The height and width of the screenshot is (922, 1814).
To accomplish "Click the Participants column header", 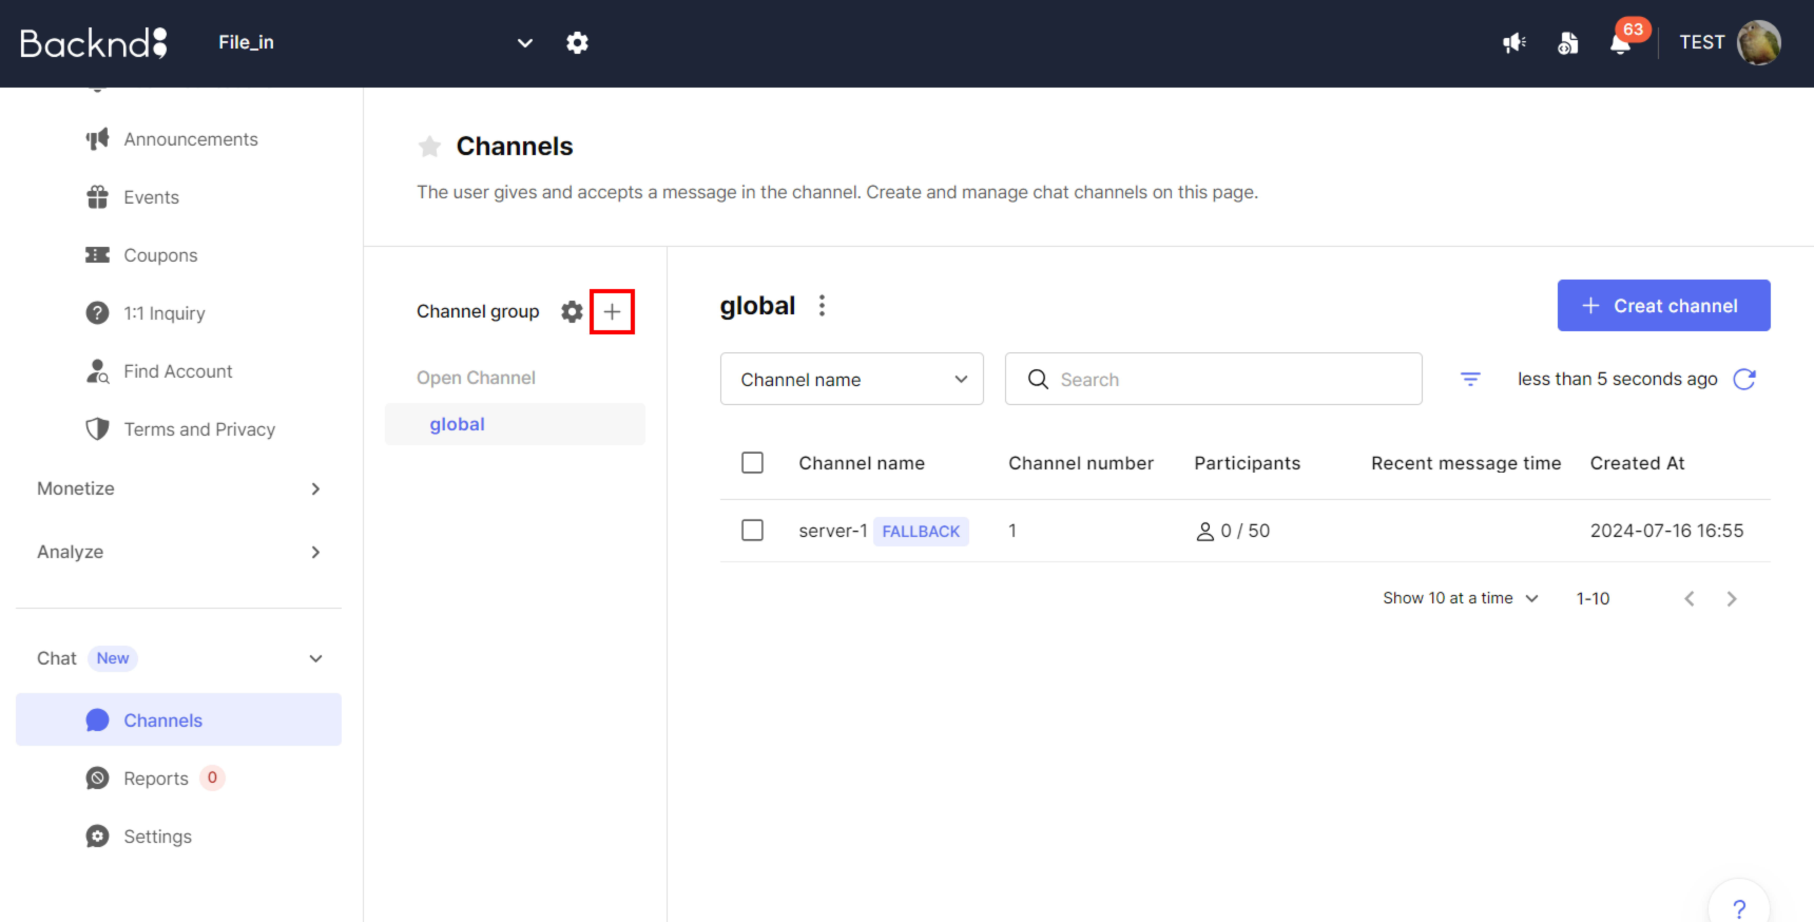I will coord(1247,463).
